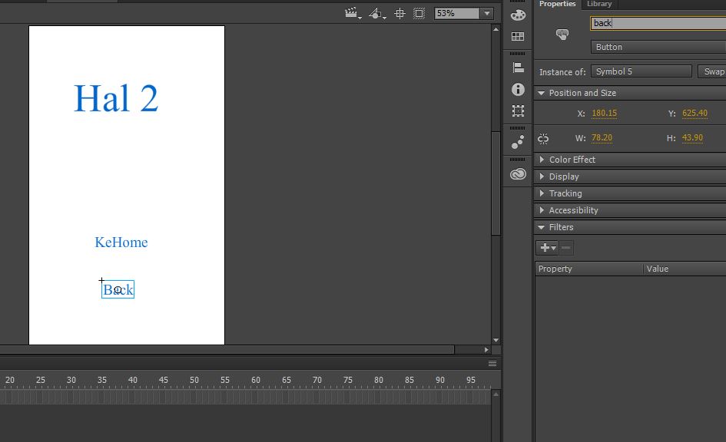Switch to the Properties tab
The width and height of the screenshot is (726, 442).
tap(557, 4)
